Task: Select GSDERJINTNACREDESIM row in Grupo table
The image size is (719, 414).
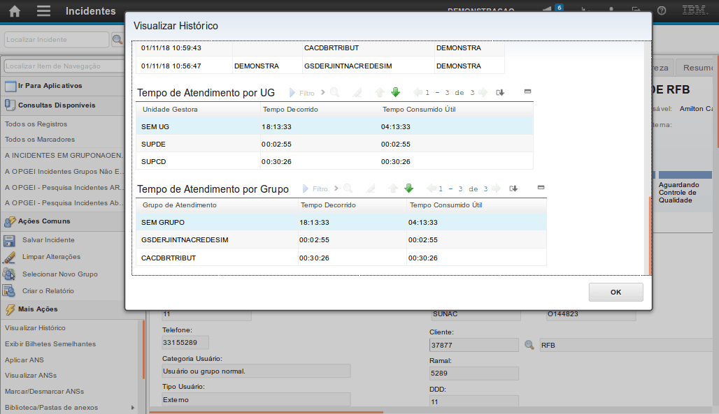Action: tap(341, 240)
